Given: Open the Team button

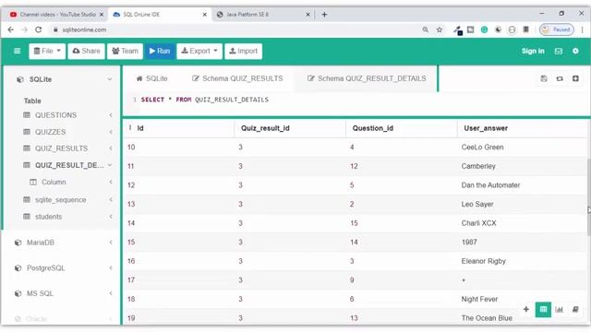Looking at the screenshot, I should (x=126, y=51).
